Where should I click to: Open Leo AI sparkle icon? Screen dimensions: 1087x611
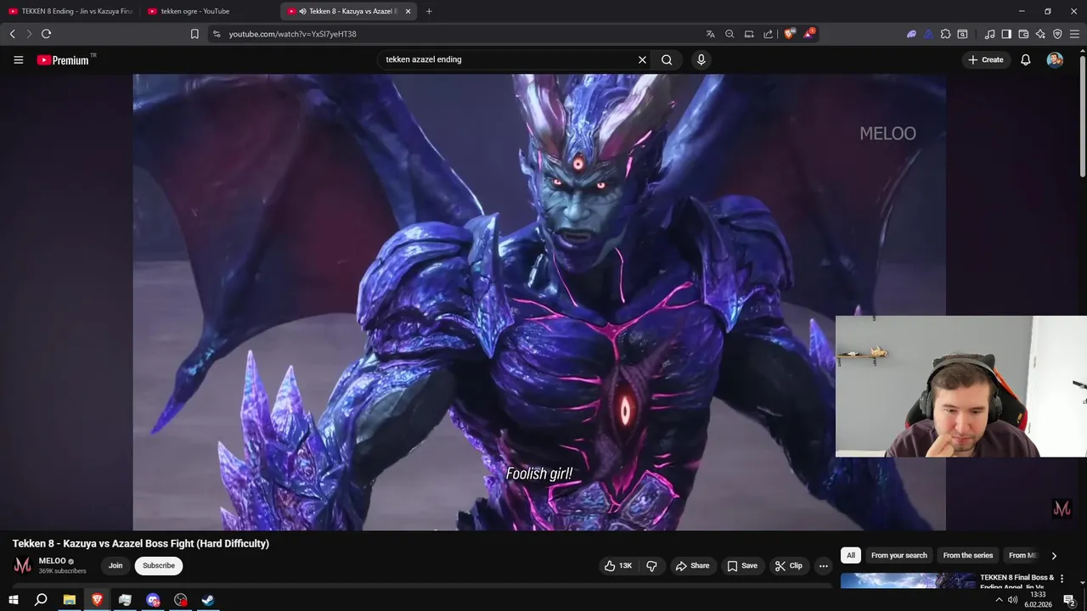(1040, 34)
